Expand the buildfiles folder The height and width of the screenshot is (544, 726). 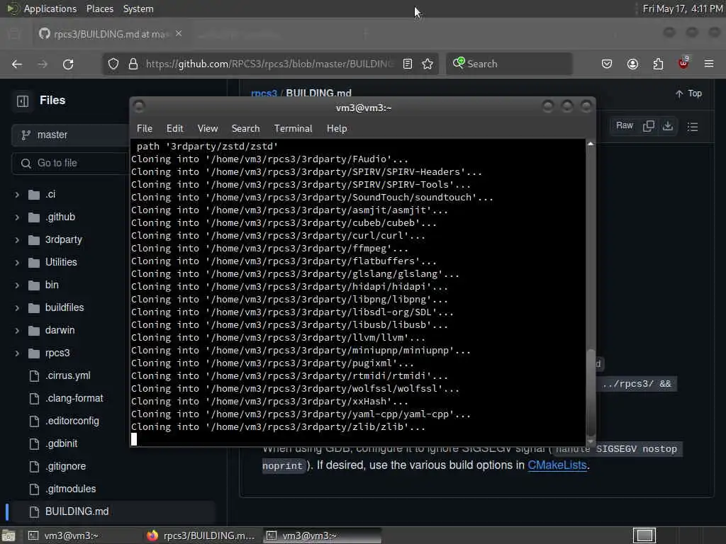(x=17, y=308)
